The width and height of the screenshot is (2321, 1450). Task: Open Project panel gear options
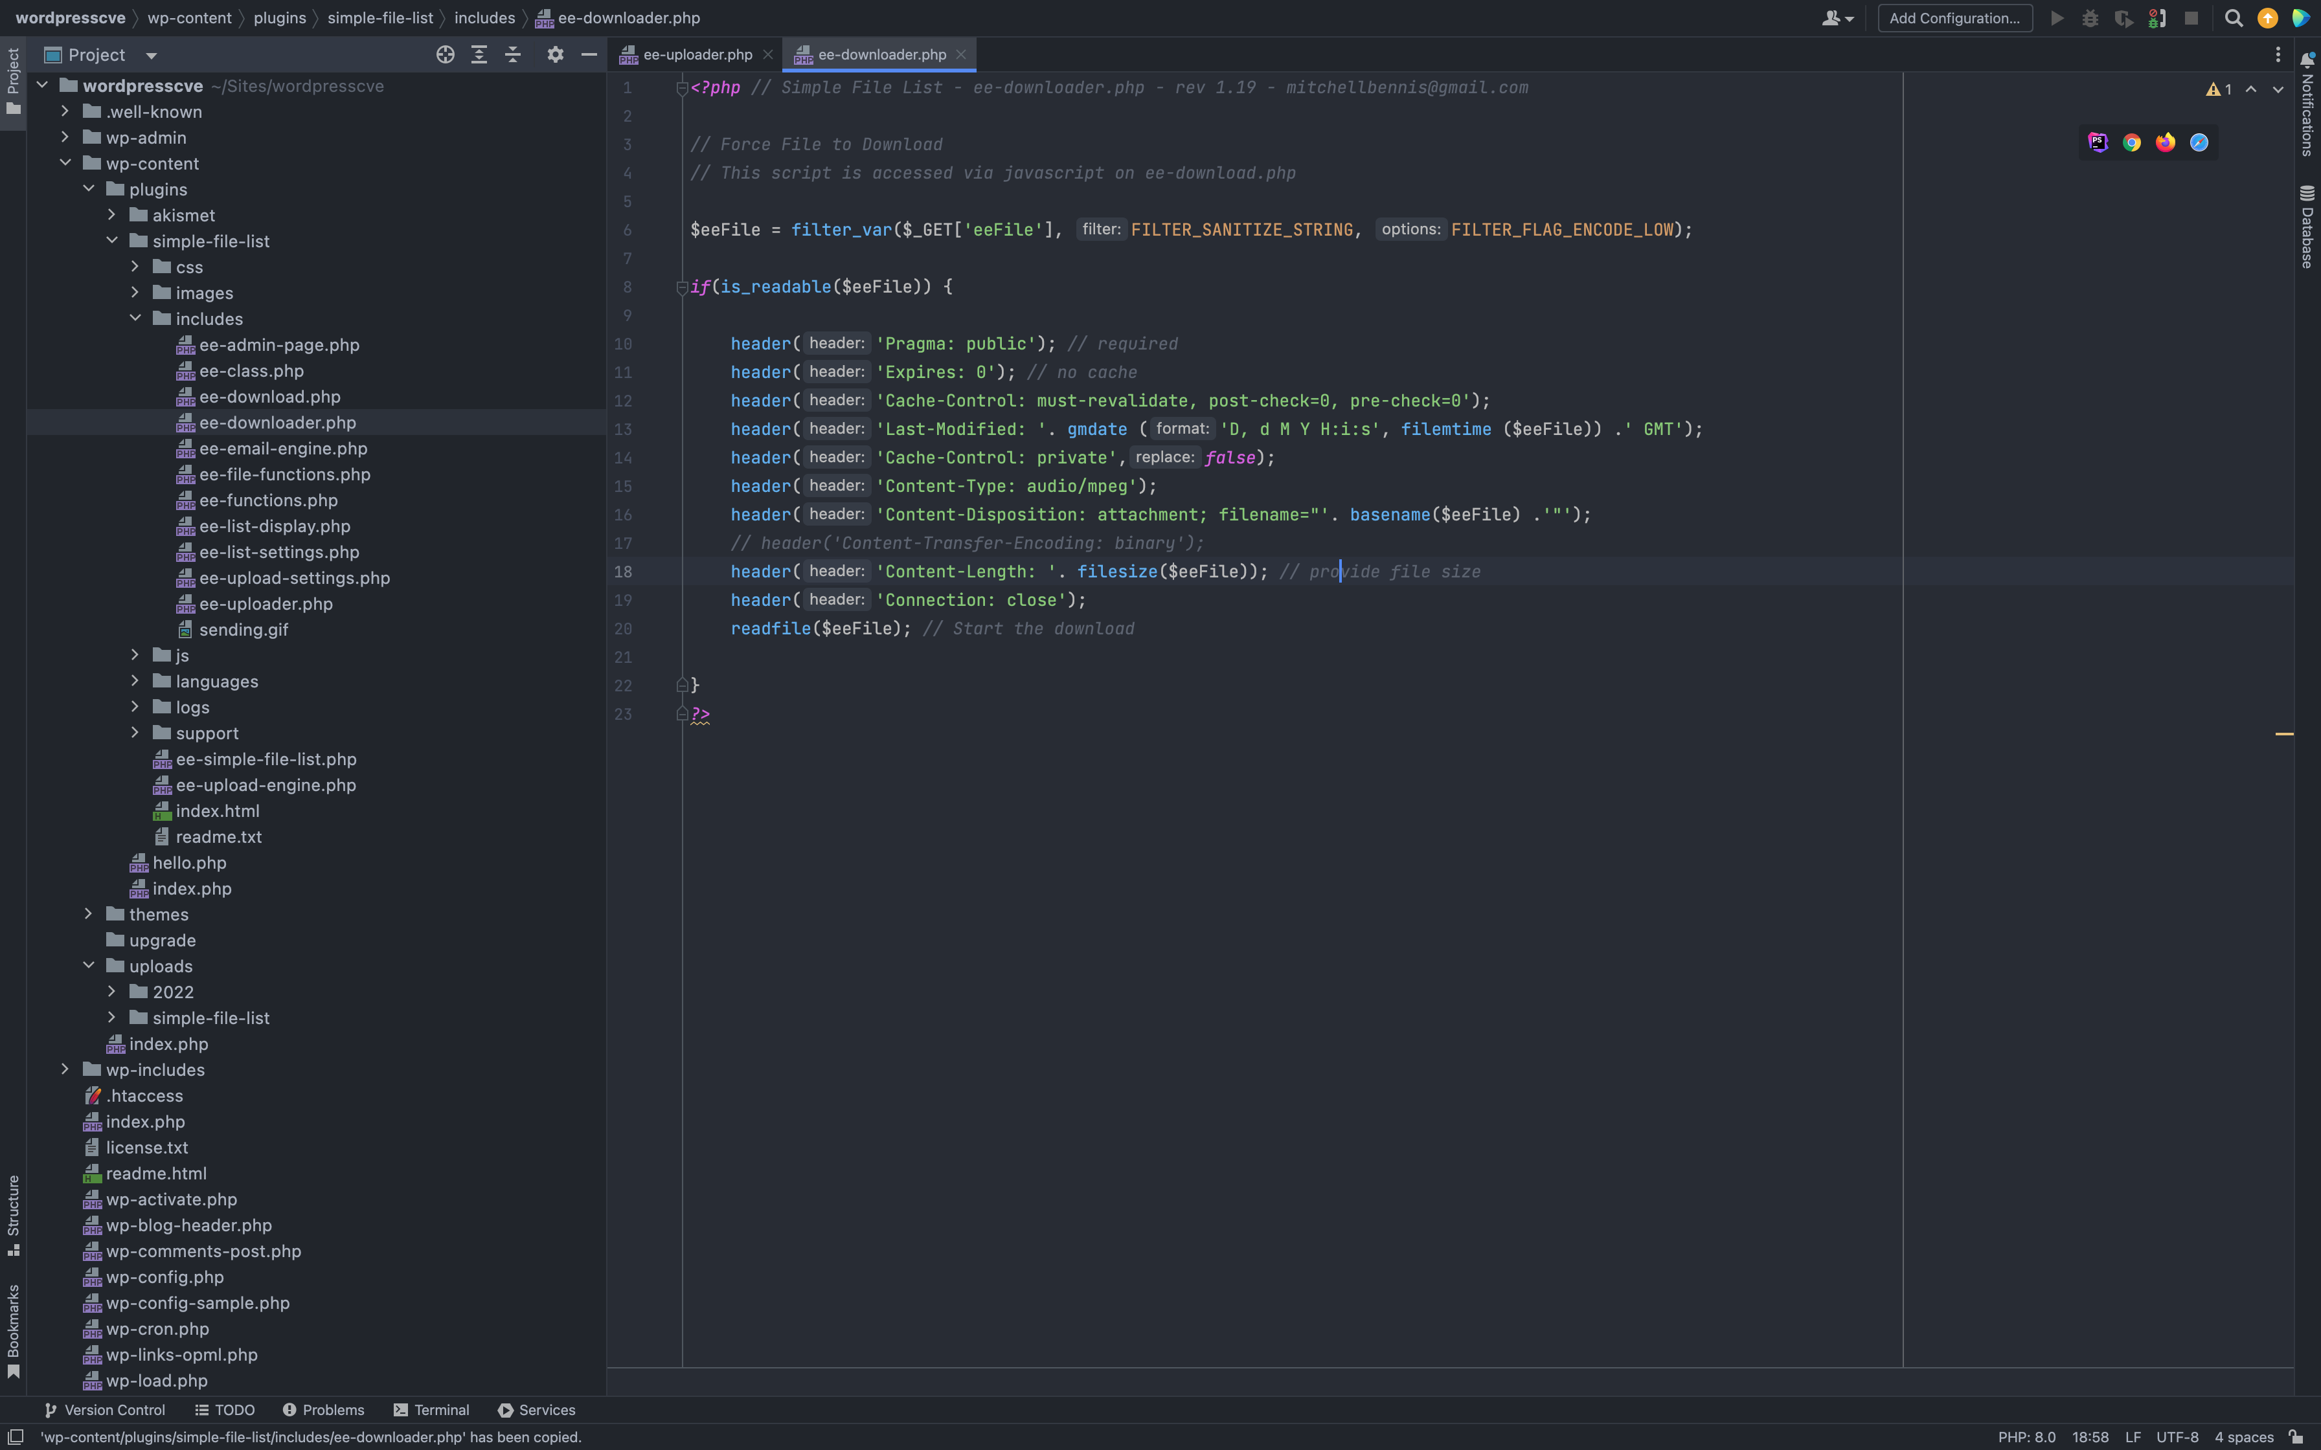pos(554,54)
